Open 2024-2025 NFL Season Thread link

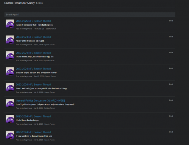[33, 21]
